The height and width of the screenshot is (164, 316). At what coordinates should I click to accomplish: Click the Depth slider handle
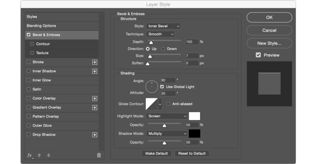[151, 42]
